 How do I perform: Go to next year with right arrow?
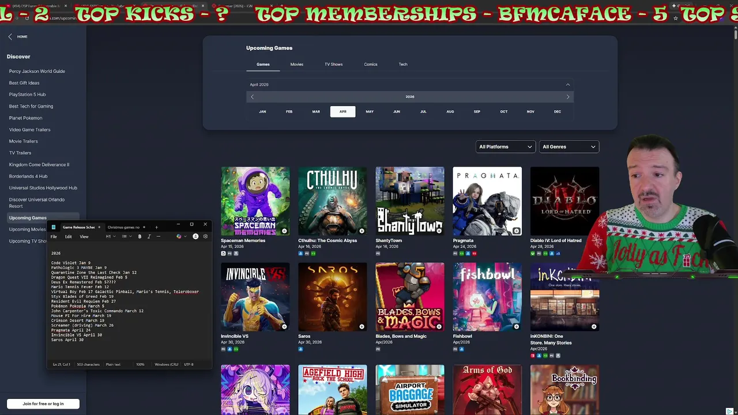click(x=567, y=97)
